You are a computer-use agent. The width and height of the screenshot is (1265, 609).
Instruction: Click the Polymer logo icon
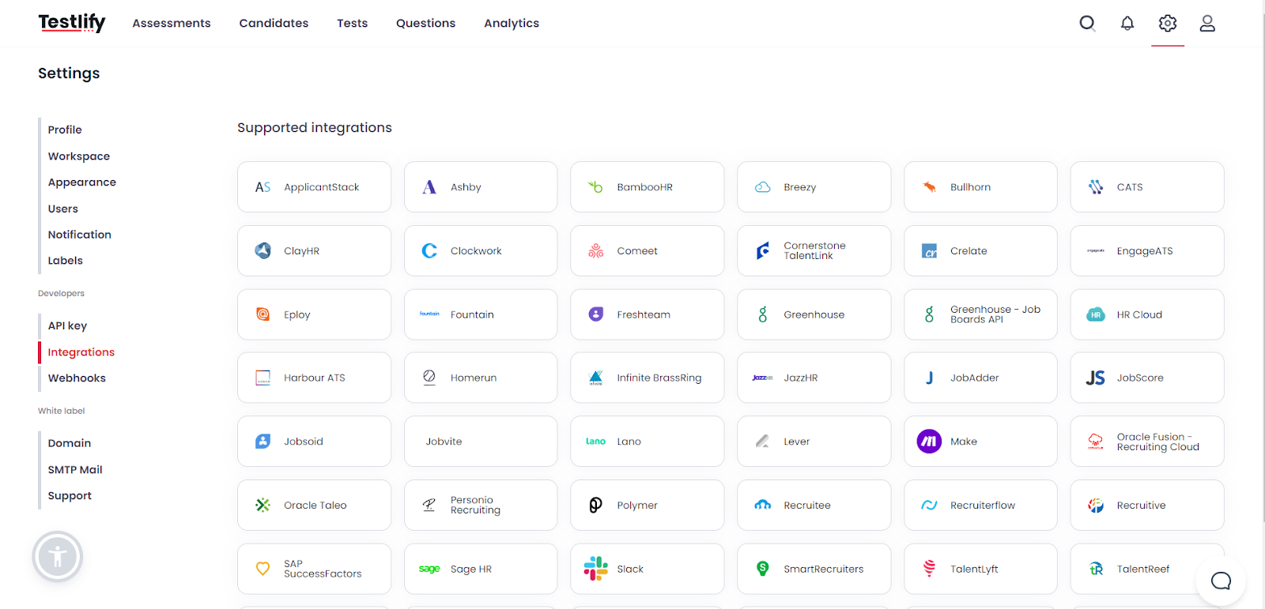point(596,505)
